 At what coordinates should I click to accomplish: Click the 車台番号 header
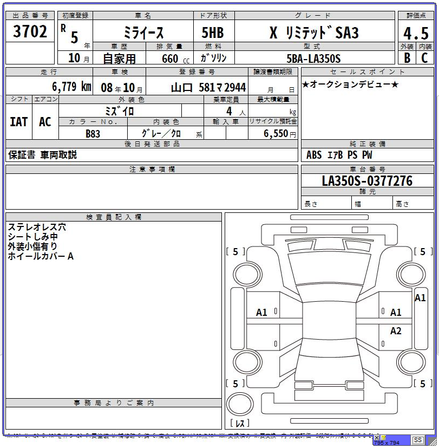pyautogui.click(x=368, y=169)
